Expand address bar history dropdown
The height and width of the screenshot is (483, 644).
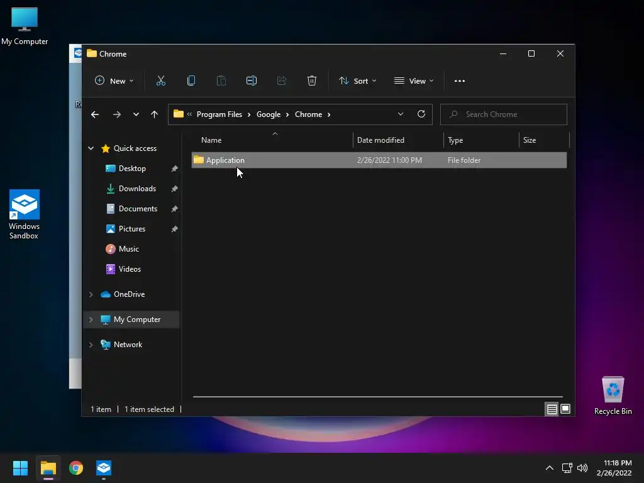pyautogui.click(x=401, y=114)
